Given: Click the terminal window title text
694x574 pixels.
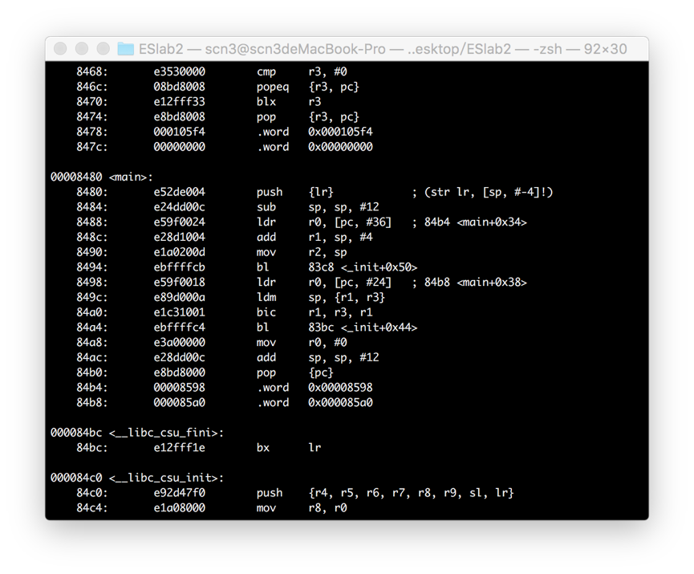Looking at the screenshot, I should tap(383, 49).
